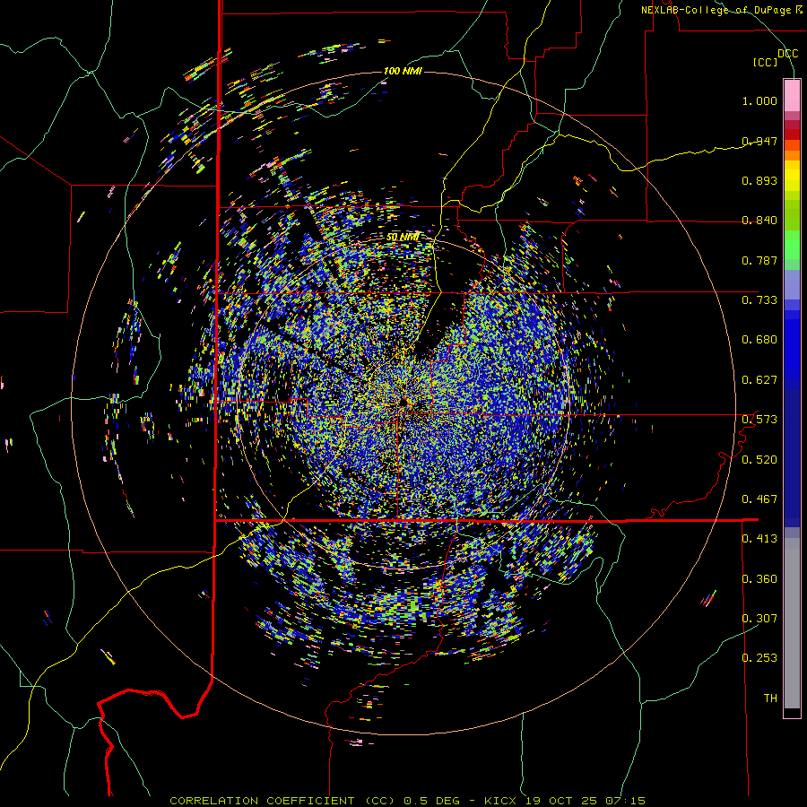Click the 0.627 scale value
Image resolution: width=807 pixels, height=807 pixels.
coord(759,380)
